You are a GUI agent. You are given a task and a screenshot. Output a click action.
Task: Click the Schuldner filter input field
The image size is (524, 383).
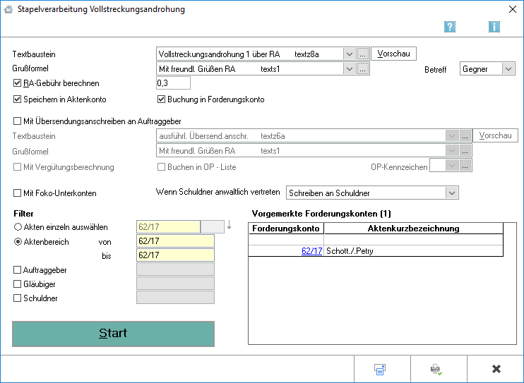tap(175, 298)
